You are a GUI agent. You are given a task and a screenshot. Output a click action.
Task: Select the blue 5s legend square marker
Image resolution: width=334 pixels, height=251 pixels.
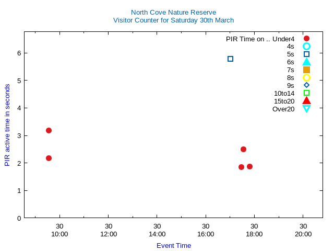(306, 54)
